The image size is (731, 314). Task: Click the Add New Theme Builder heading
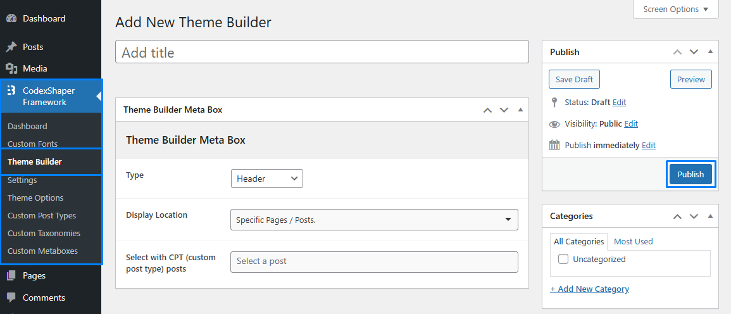click(193, 22)
